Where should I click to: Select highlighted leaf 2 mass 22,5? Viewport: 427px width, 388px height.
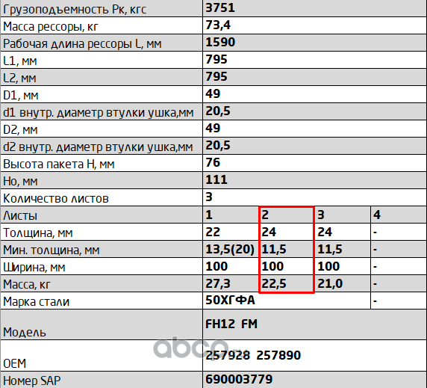274,283
